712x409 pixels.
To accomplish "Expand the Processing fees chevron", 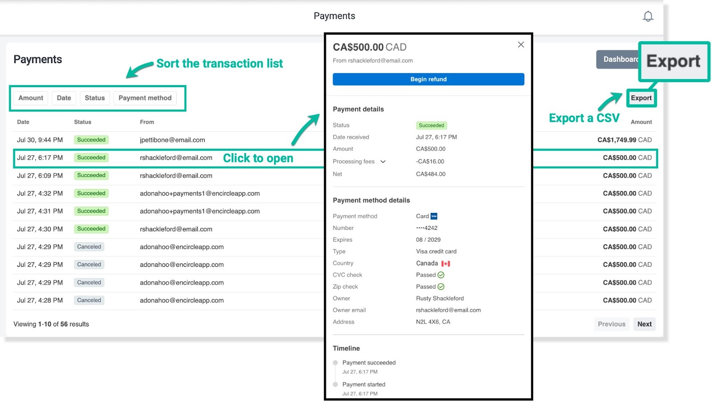I will 383,162.
